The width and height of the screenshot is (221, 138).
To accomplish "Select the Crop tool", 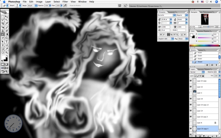I will click(x=3, y=24).
